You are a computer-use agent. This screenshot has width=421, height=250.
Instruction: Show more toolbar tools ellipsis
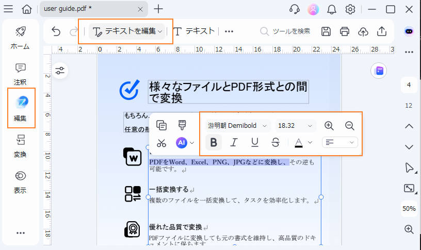pos(229,31)
